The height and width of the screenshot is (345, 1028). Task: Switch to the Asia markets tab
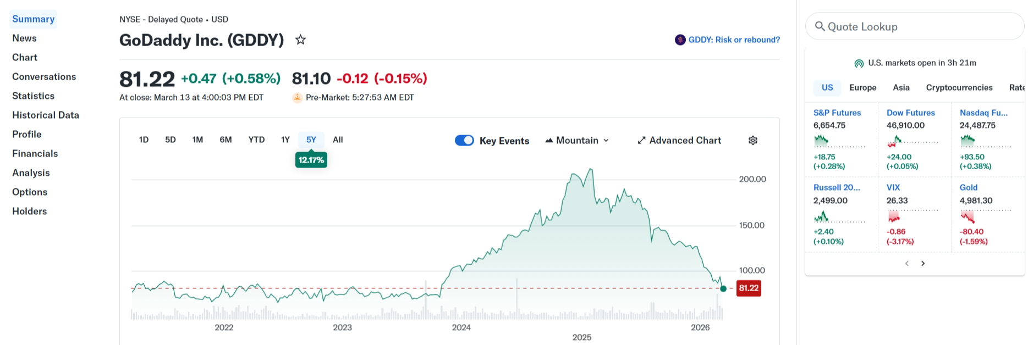point(901,88)
